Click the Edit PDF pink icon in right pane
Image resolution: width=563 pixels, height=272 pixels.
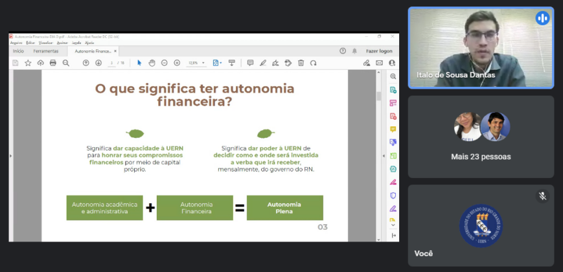393,103
